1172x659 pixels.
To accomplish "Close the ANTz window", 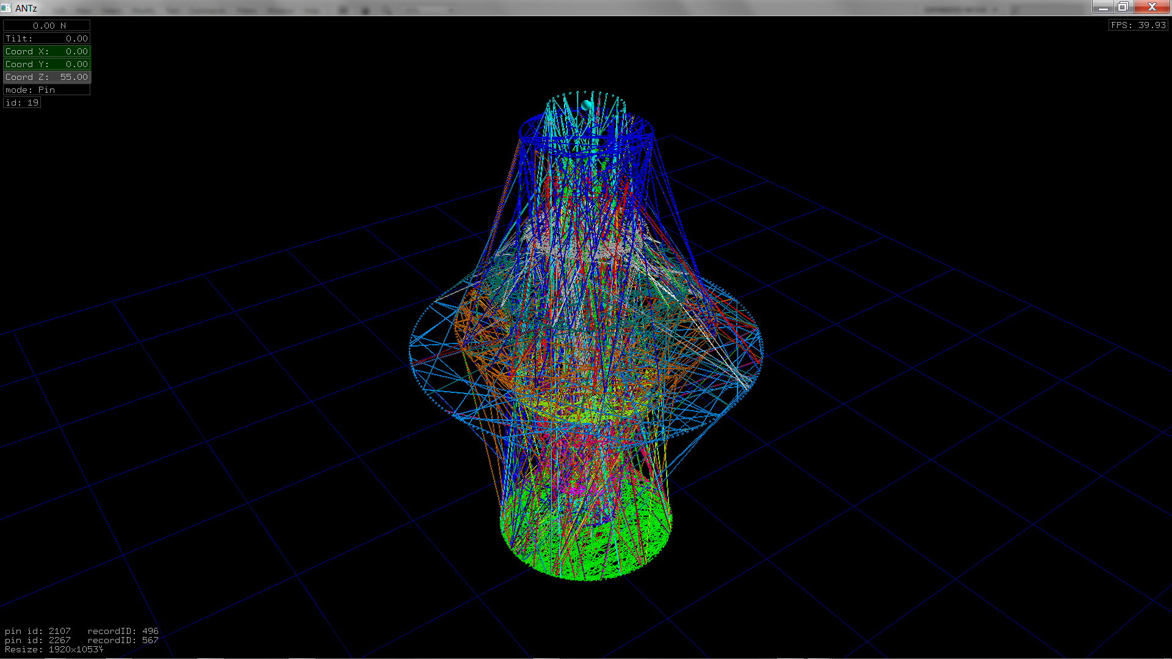I will (1152, 7).
